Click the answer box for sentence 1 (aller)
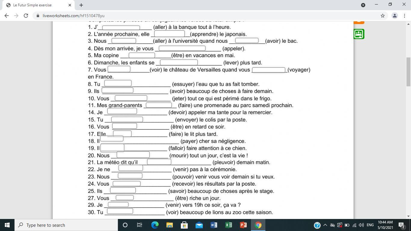Viewport: 411px width, 231px height. click(x=121, y=28)
